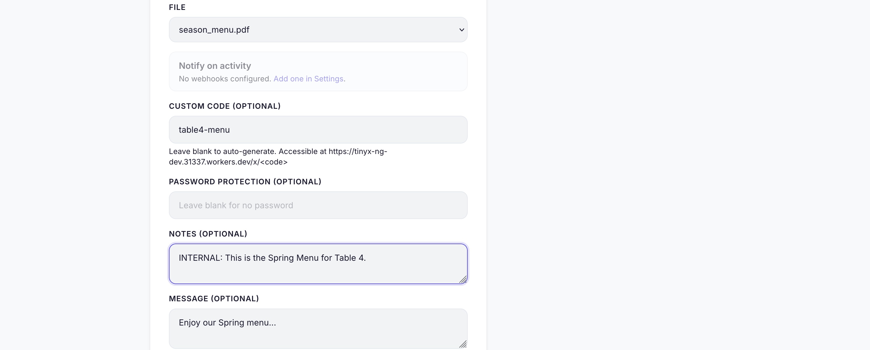Image resolution: width=870 pixels, height=350 pixels.
Task: Click the resize grip on the MESSAGE textarea
Action: [x=463, y=344]
